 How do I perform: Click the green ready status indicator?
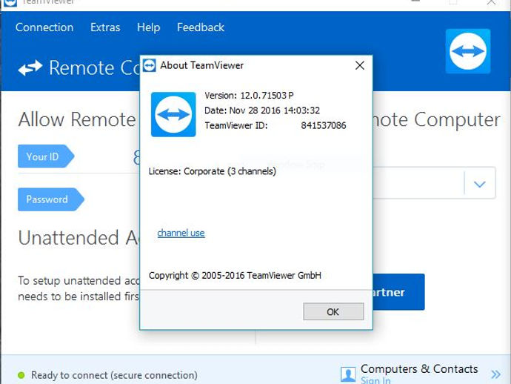pos(21,375)
